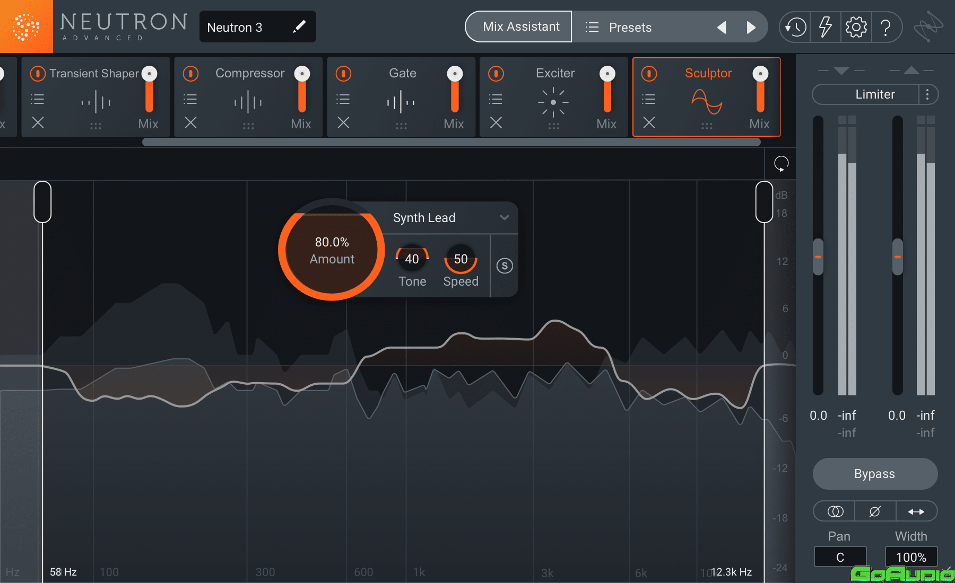Image resolution: width=955 pixels, height=583 pixels.
Task: Click the iZotope Neutron logo icon
Action: 26,26
